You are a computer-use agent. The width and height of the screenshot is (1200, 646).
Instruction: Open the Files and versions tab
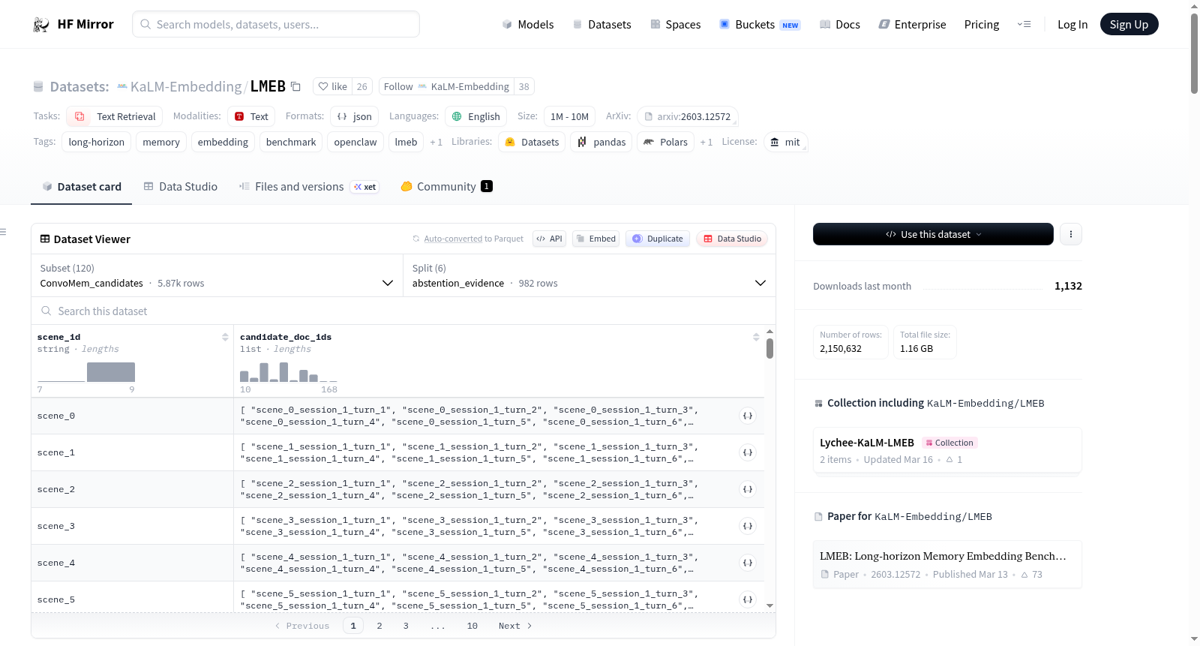(x=309, y=187)
